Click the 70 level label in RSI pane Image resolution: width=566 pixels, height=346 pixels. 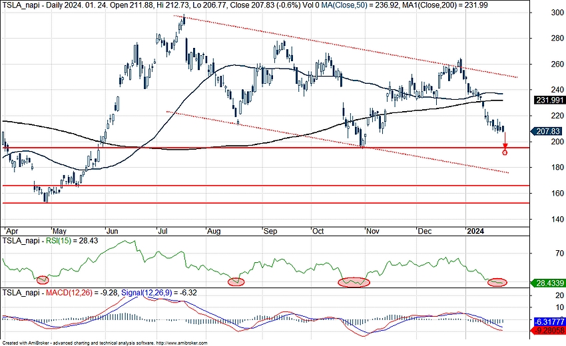pos(560,254)
